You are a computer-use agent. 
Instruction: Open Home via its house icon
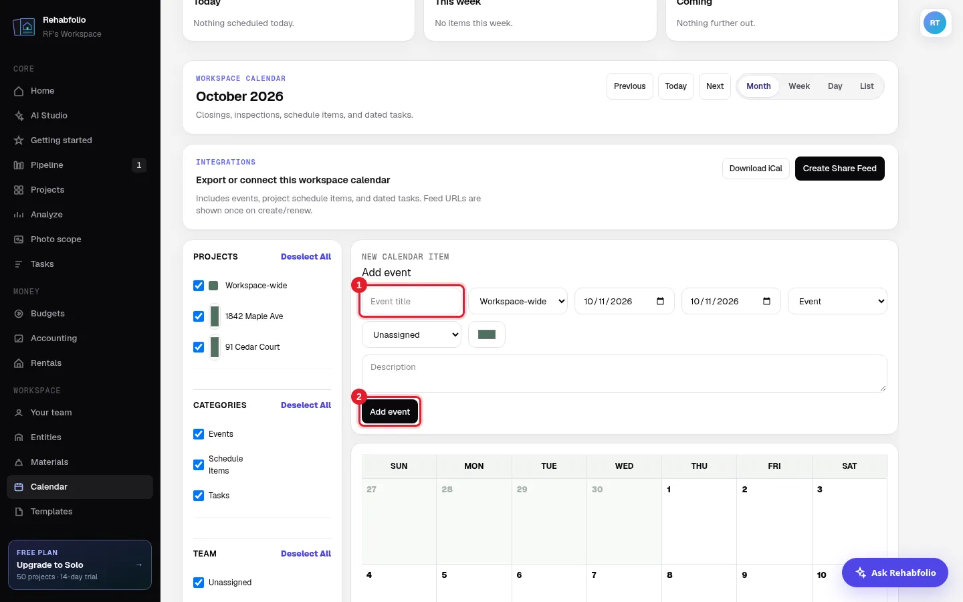(x=19, y=91)
